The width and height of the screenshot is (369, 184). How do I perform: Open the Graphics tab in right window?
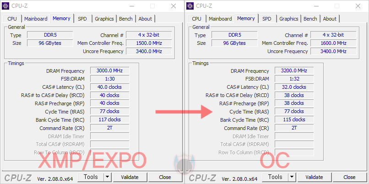click(289, 19)
